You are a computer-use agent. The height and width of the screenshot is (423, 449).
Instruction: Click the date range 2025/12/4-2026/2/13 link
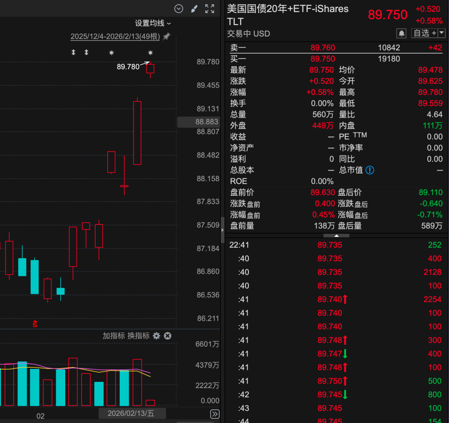(x=115, y=36)
